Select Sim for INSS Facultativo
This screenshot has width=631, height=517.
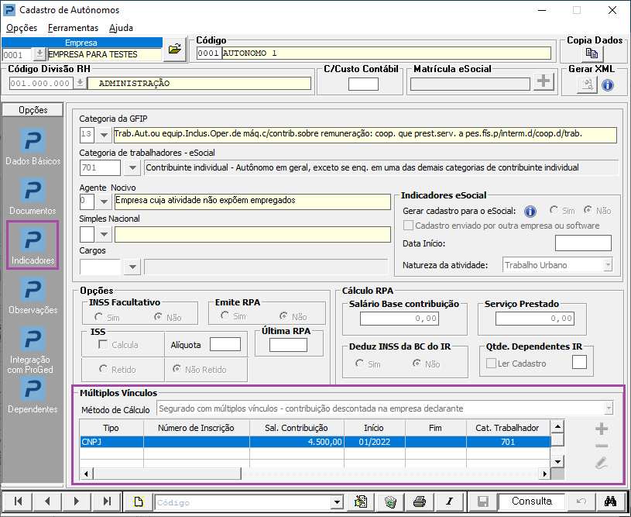coord(98,316)
